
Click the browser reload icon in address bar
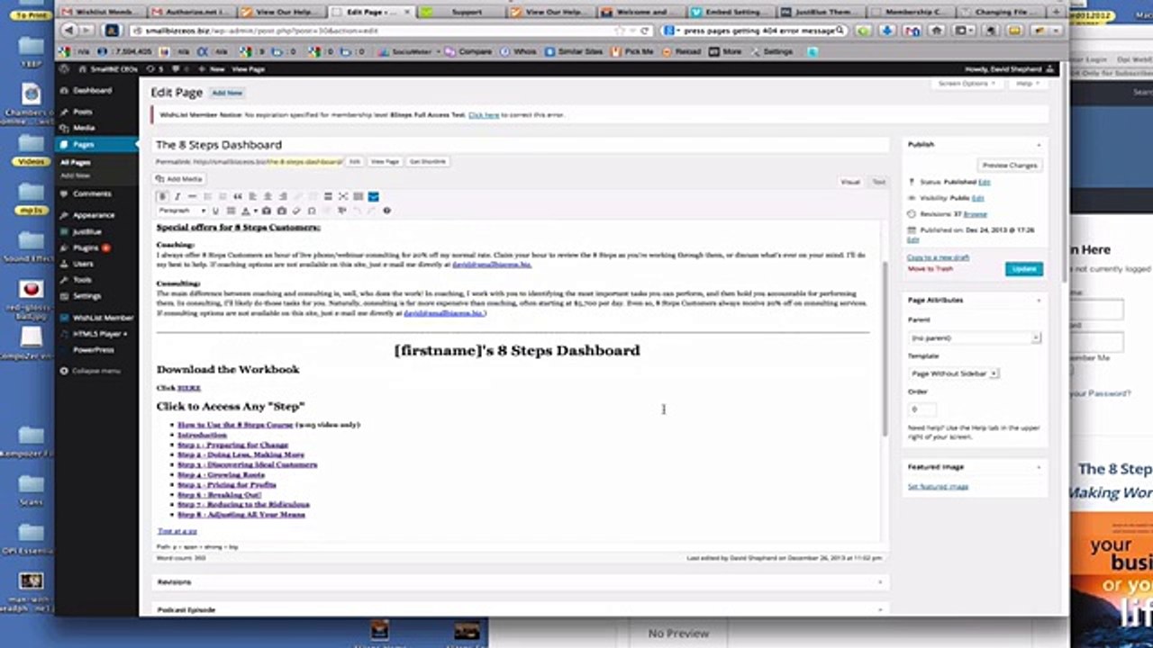point(645,31)
